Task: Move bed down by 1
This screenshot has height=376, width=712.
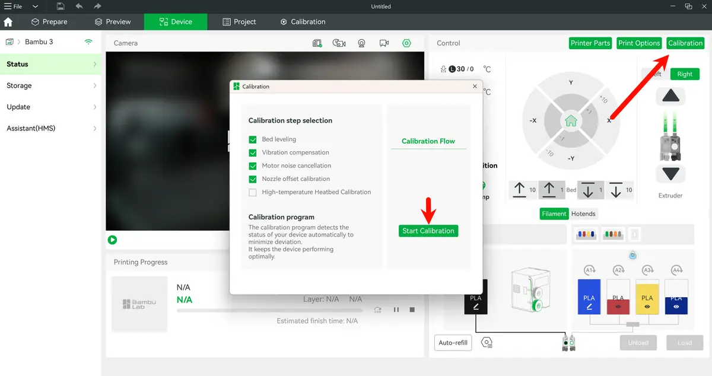Action: pos(591,190)
